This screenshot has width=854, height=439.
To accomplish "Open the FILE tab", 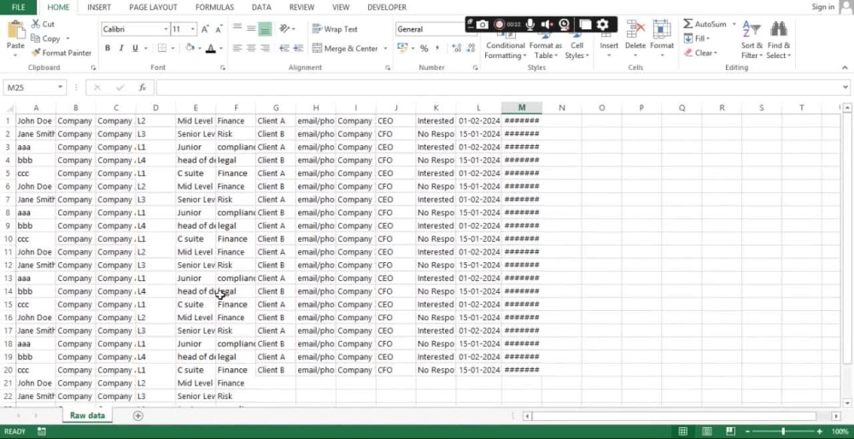I will click(x=18, y=7).
